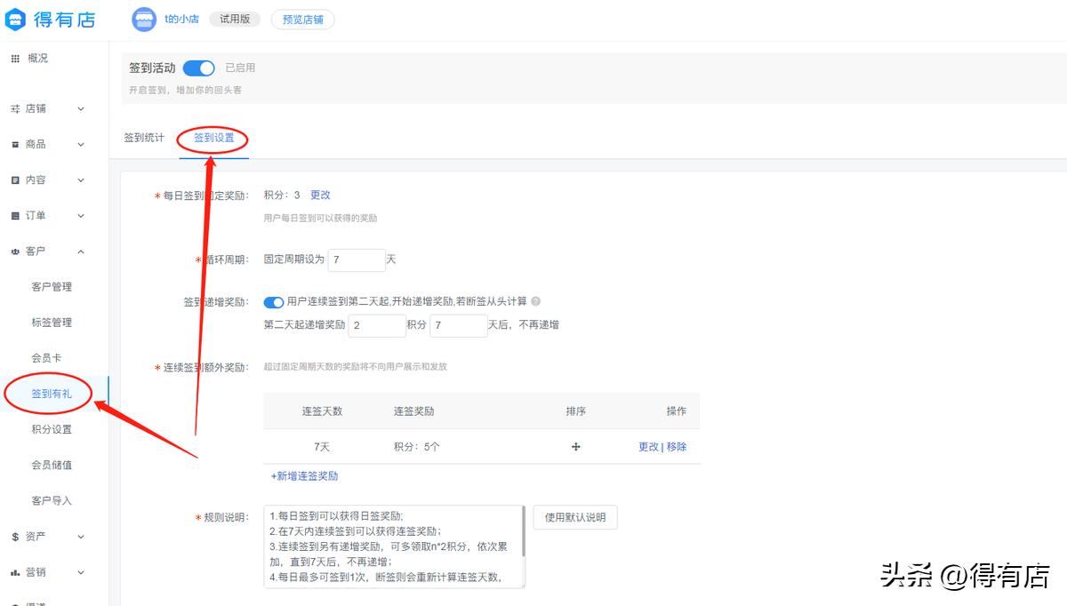The image size is (1067, 606).
Task: Turn off the 签到递增奖励 toggle
Action: pyautogui.click(x=273, y=301)
